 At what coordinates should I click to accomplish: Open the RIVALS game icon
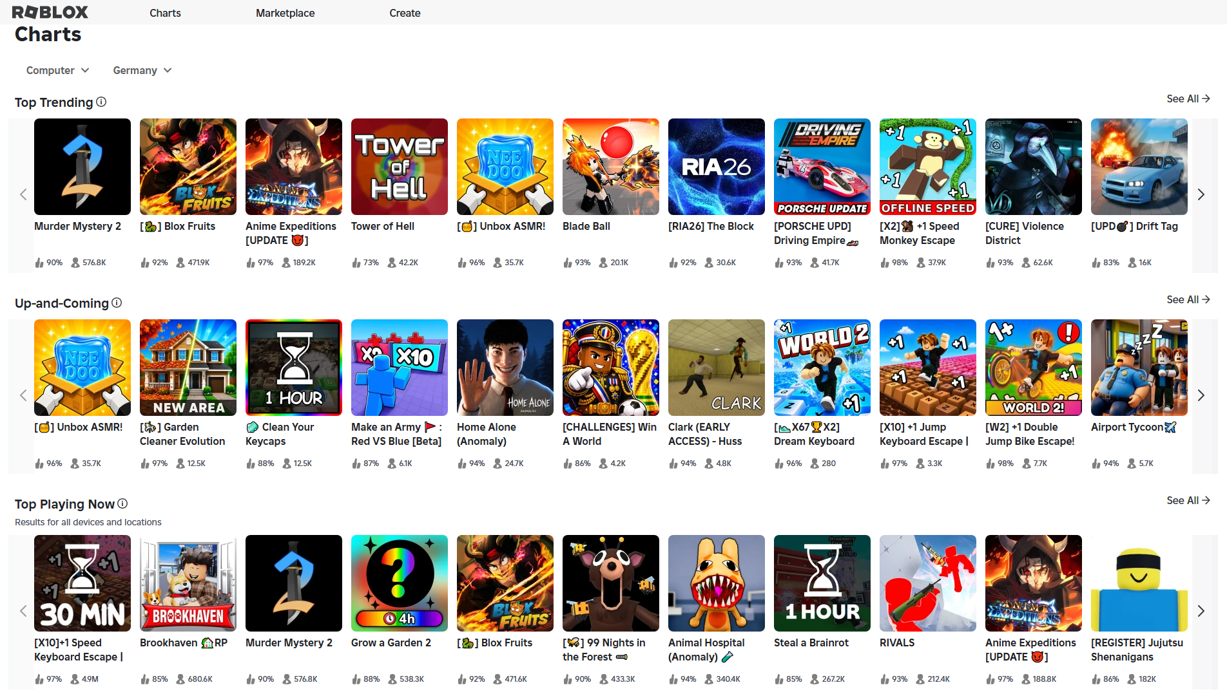coord(928,583)
